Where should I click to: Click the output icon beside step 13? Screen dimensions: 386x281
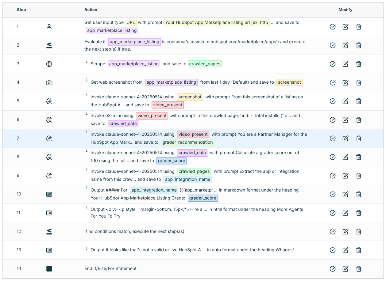49,250
